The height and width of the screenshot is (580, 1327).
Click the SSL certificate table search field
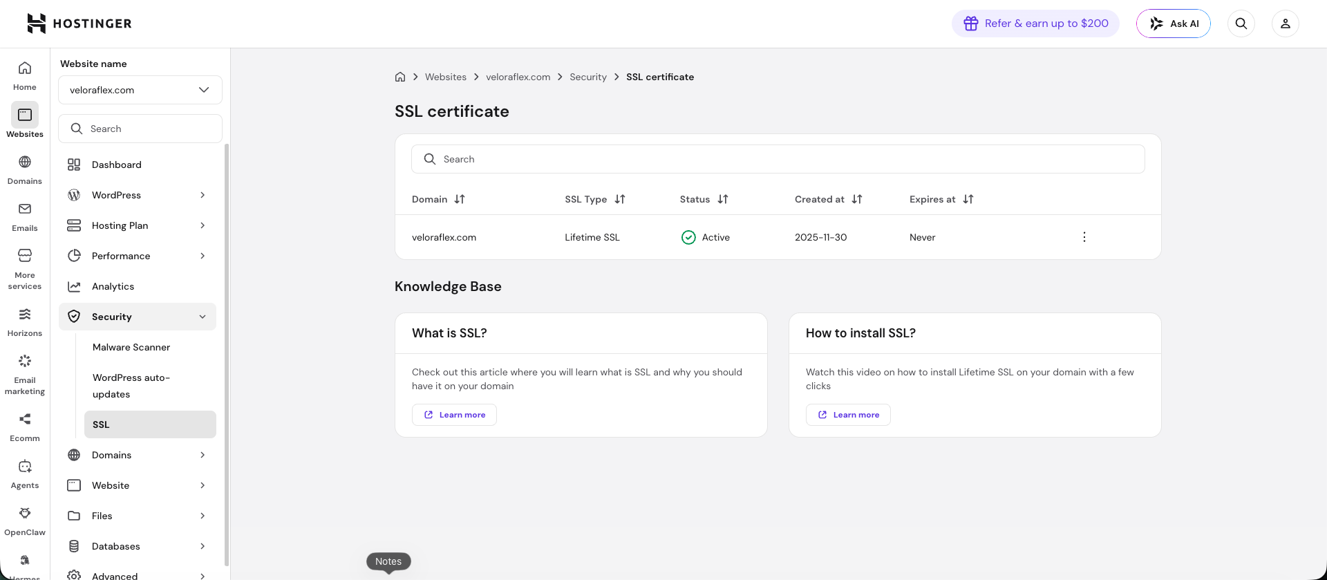(778, 159)
